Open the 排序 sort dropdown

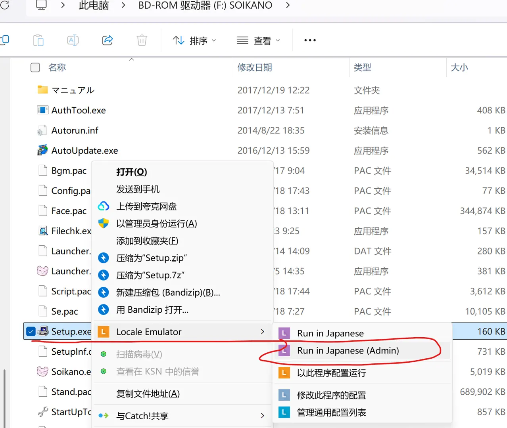[194, 40]
